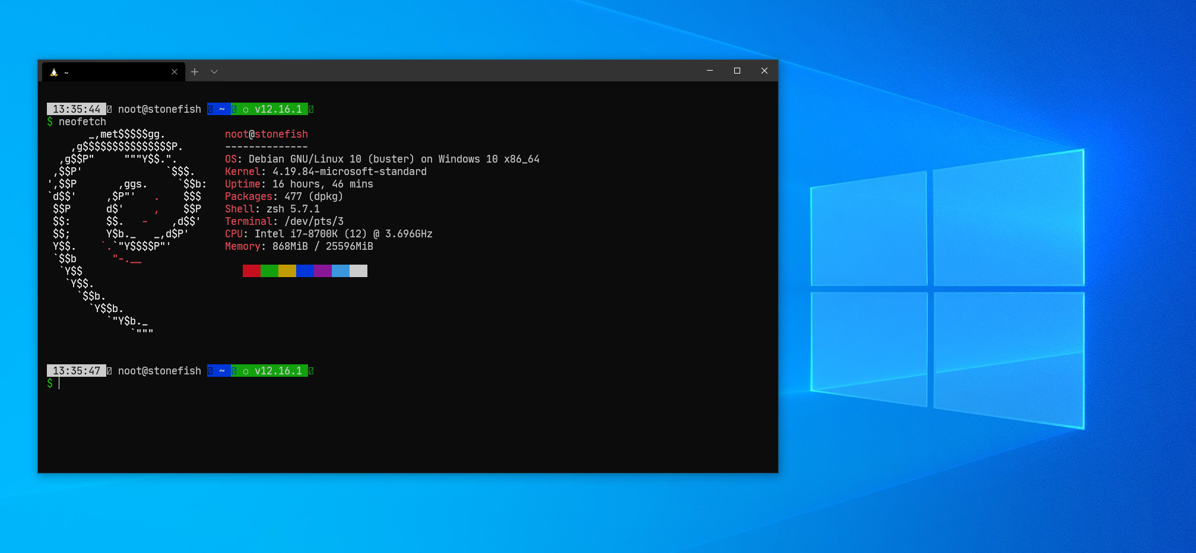The height and width of the screenshot is (553, 1196).
Task: Click the 13:35:44 timestamp in the top prompt
Action: coord(77,109)
